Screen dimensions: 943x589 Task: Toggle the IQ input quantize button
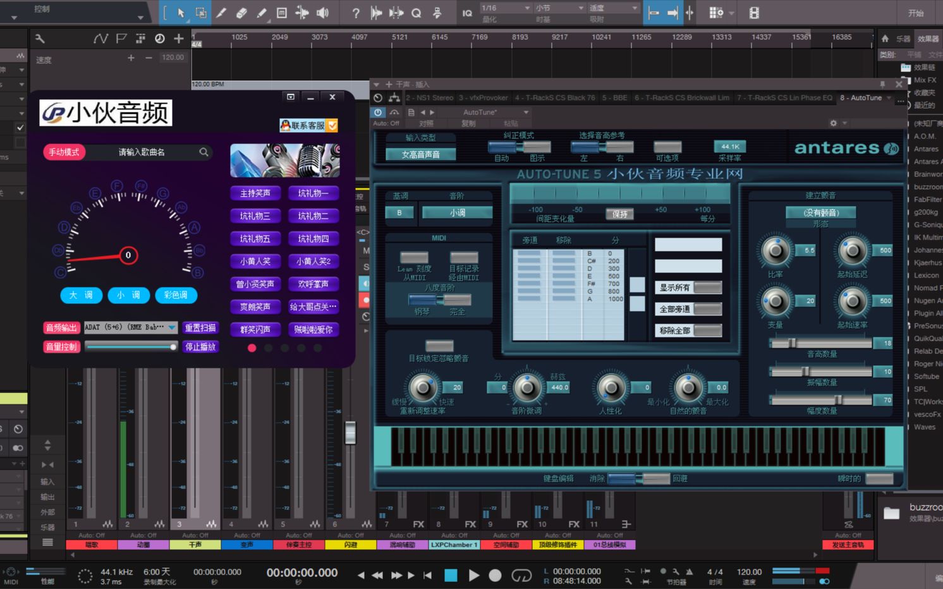click(x=467, y=13)
